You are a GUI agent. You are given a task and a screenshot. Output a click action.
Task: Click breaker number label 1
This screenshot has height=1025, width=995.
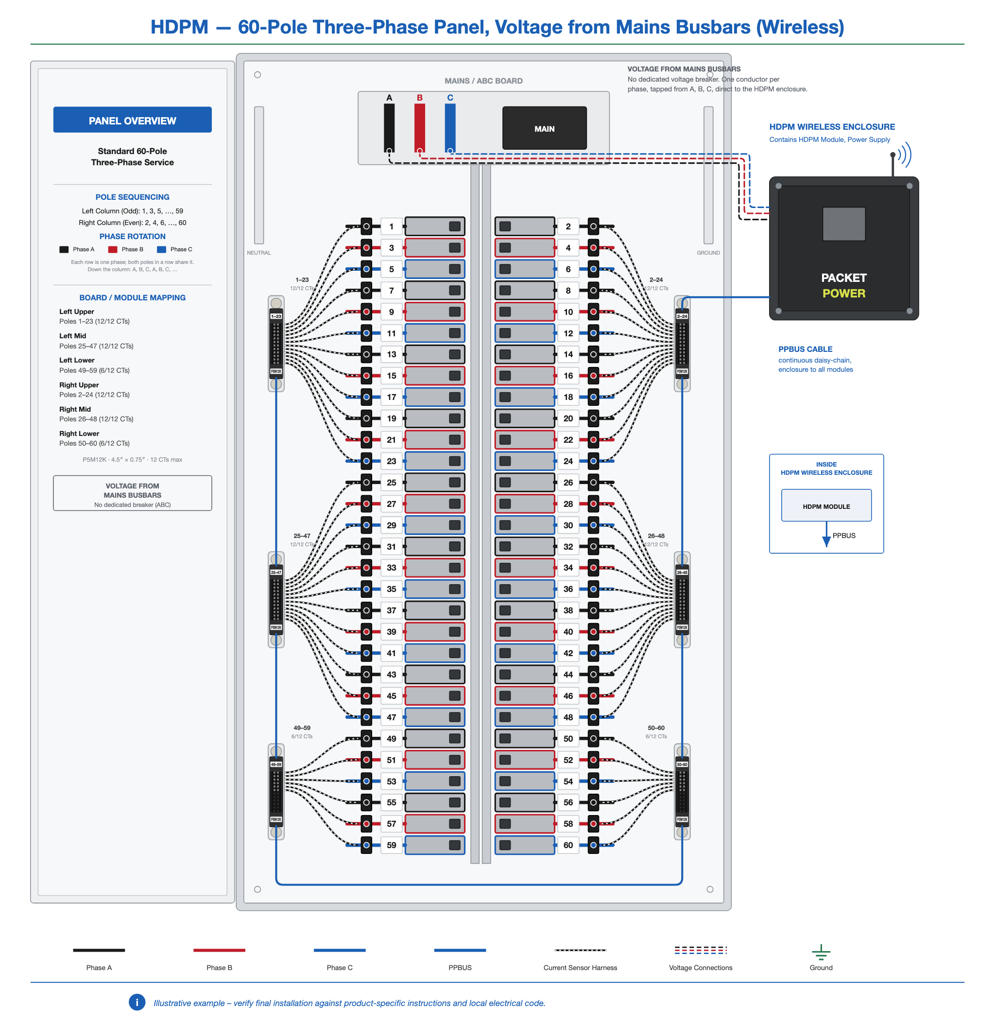click(x=391, y=226)
